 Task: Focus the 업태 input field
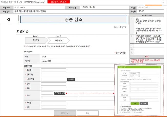tap(54, 84)
